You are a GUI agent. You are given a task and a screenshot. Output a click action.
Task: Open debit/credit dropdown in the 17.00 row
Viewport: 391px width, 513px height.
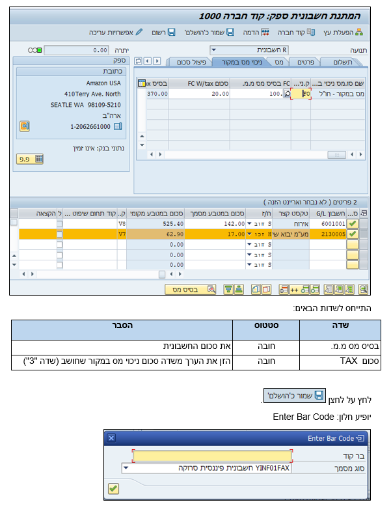point(249,234)
